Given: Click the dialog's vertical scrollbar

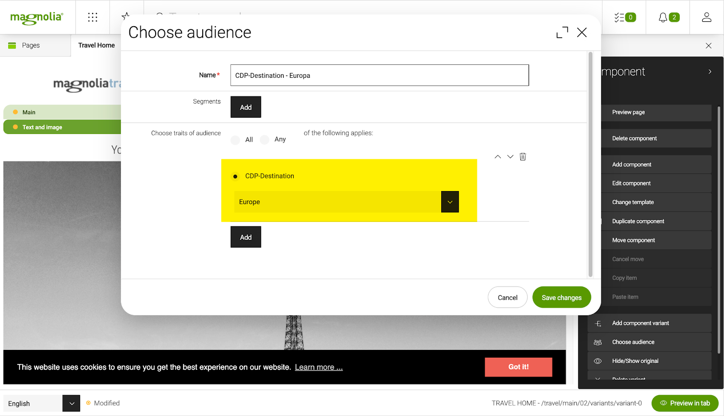Looking at the screenshot, I should [590, 163].
